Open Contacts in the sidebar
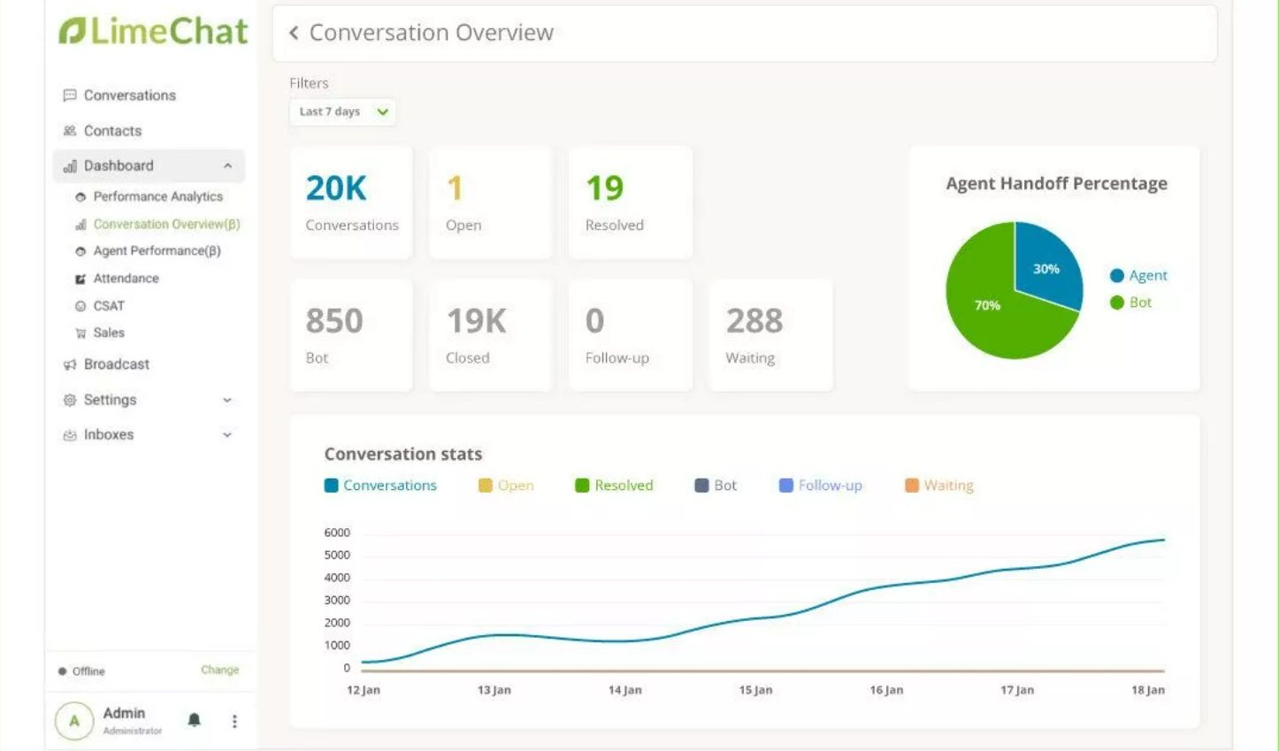The width and height of the screenshot is (1279, 751). 112,130
